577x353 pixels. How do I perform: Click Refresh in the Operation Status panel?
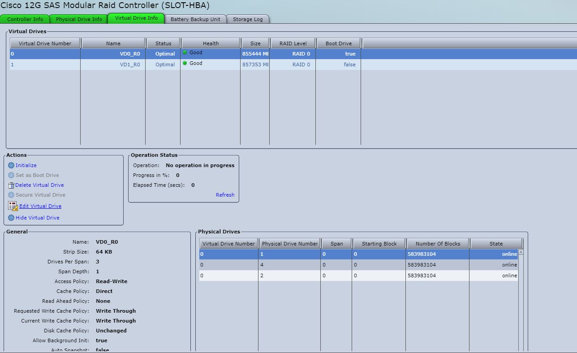point(225,195)
